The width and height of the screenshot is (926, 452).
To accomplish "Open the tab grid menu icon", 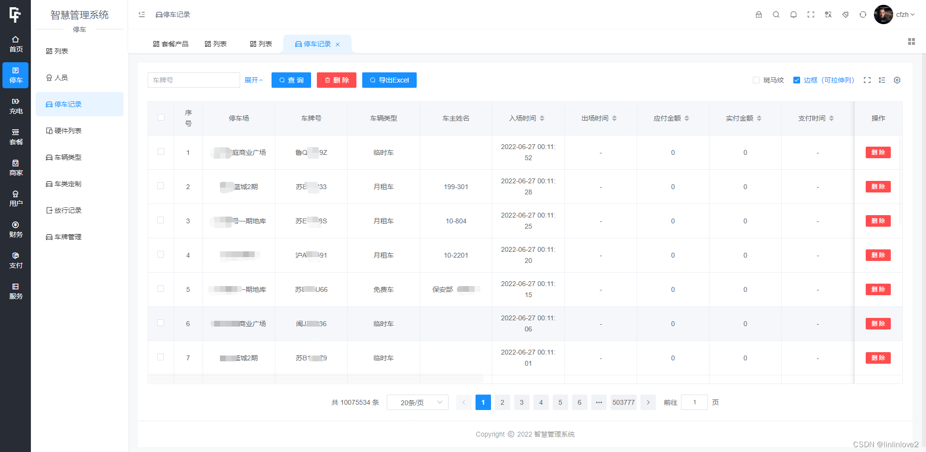I will pos(911,42).
